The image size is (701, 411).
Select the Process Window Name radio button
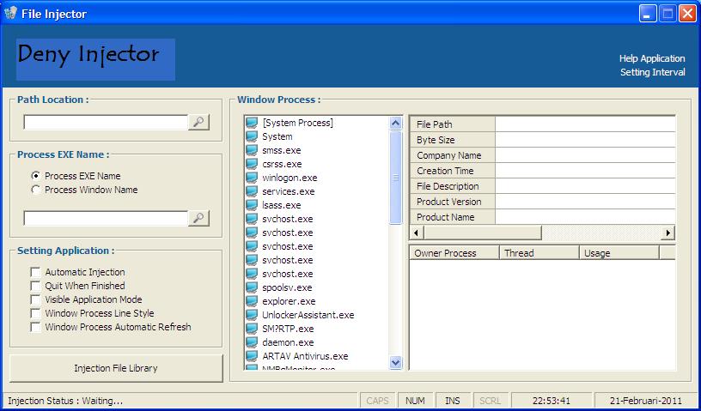(36, 190)
